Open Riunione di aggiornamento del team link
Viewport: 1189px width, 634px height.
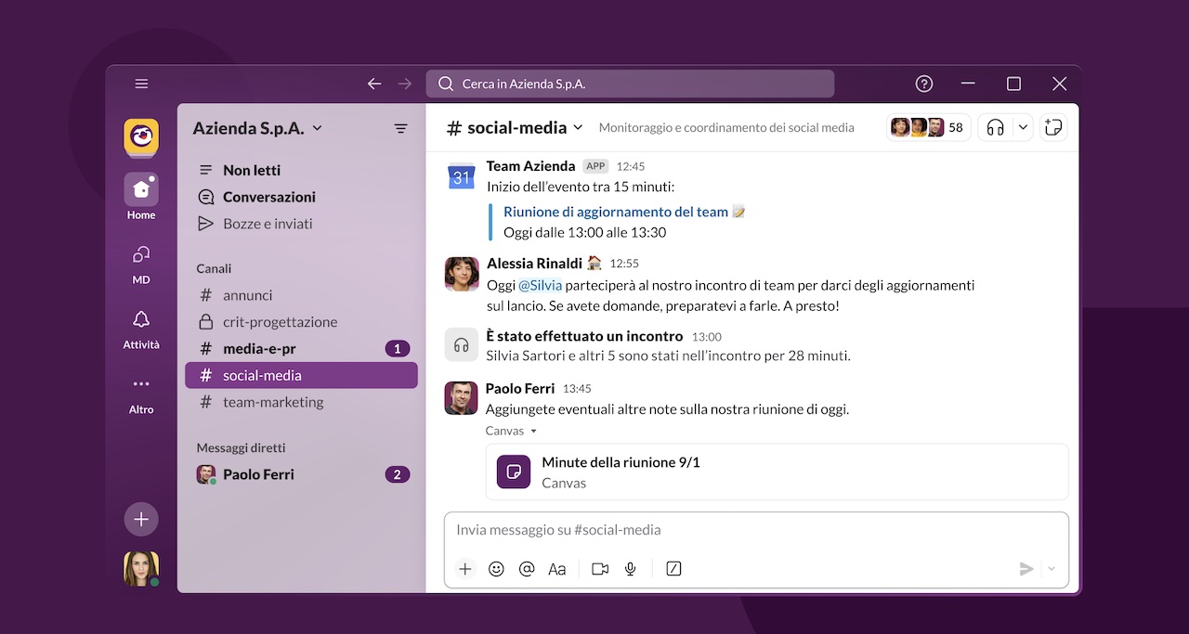click(x=616, y=212)
